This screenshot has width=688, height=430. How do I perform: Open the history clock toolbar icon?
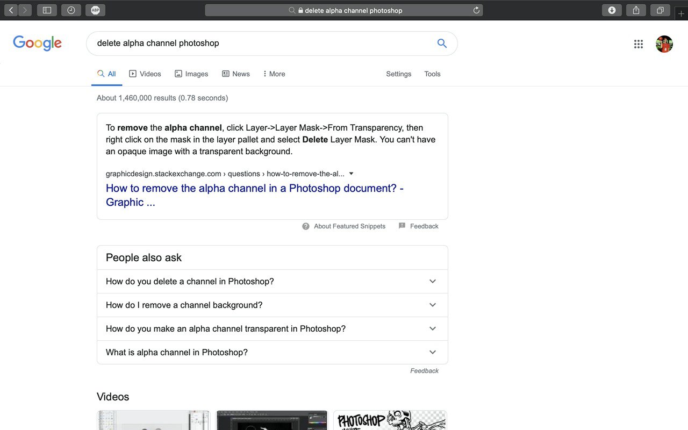[x=71, y=10]
